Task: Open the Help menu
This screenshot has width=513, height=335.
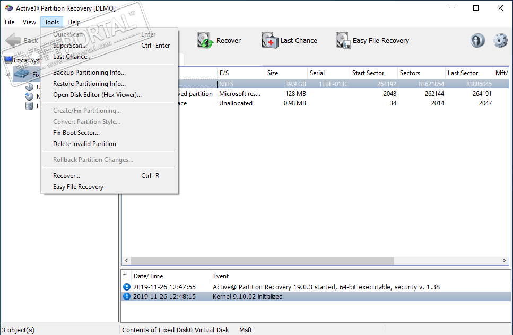Action: (x=74, y=22)
